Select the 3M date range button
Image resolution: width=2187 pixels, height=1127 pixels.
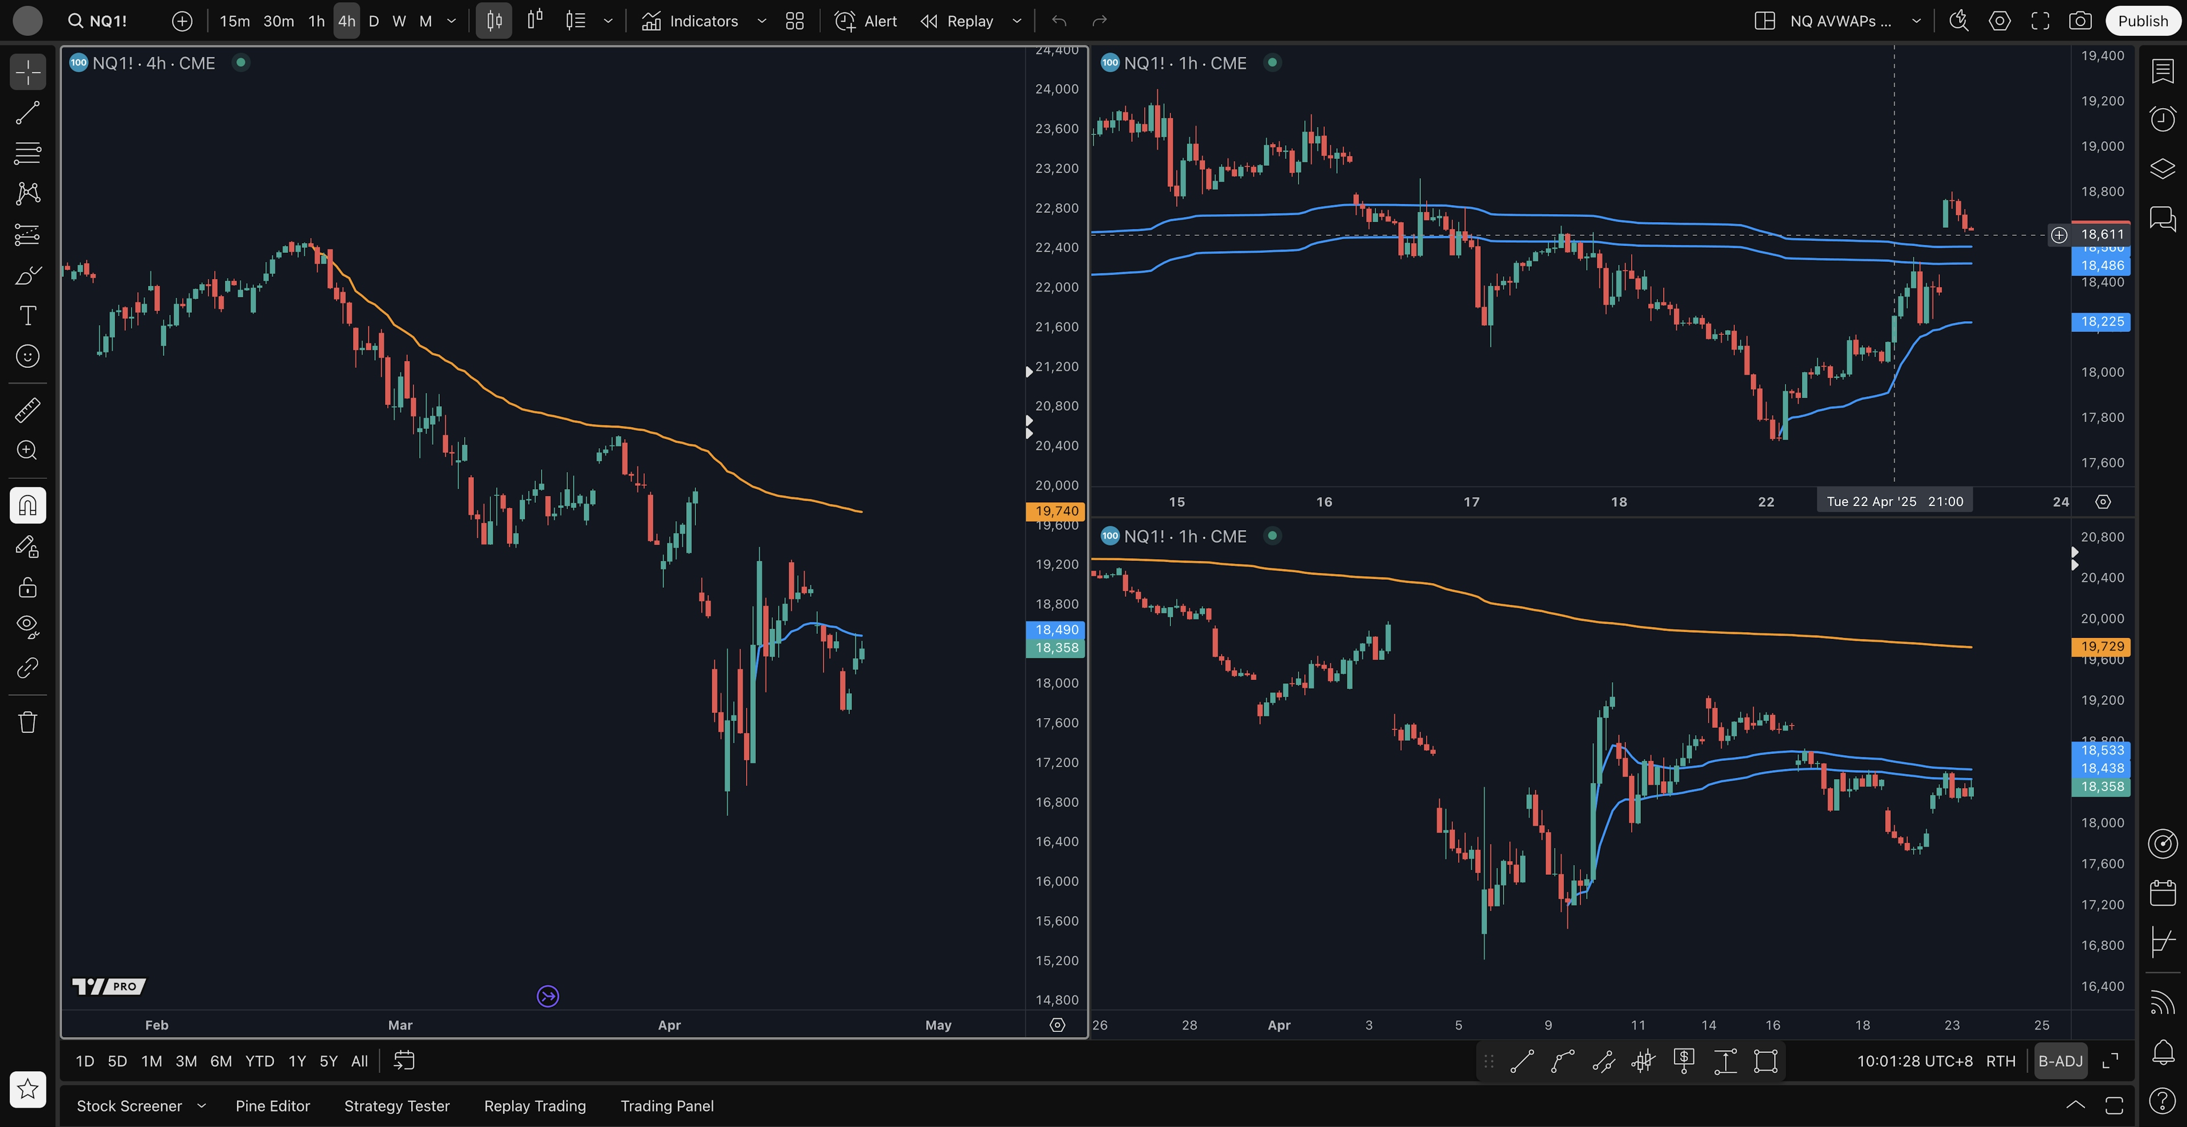click(186, 1061)
